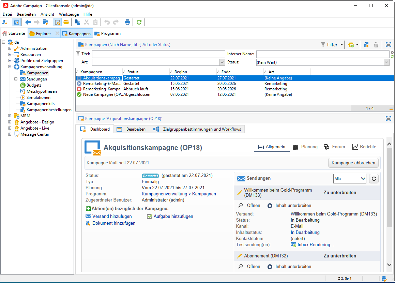Image resolution: width=395 pixels, height=283 pixels.
Task: Switch to Berichte view in dashboard
Action: click(x=364, y=147)
